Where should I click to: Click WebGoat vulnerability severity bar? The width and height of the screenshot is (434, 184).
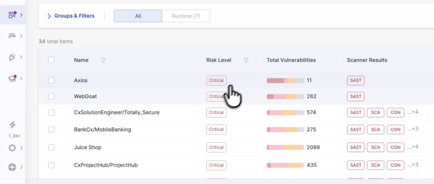(x=285, y=96)
